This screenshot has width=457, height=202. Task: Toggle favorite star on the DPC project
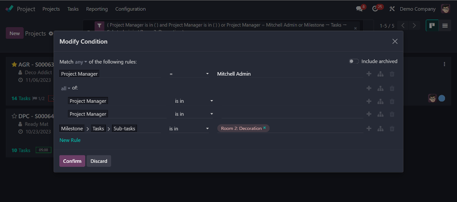(14, 117)
